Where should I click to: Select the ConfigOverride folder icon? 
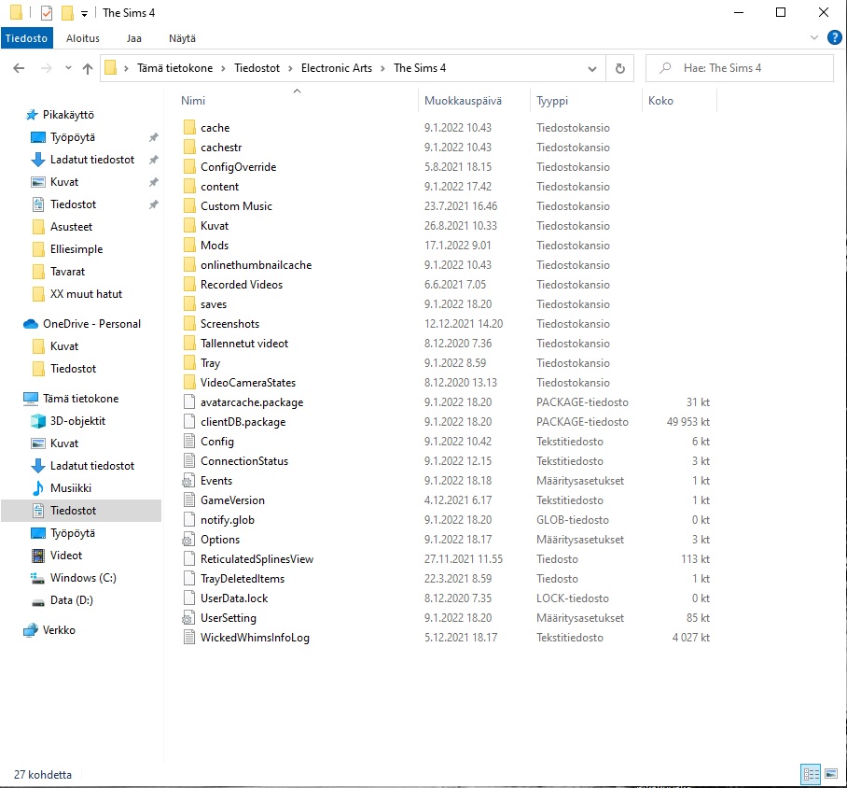[x=189, y=167]
